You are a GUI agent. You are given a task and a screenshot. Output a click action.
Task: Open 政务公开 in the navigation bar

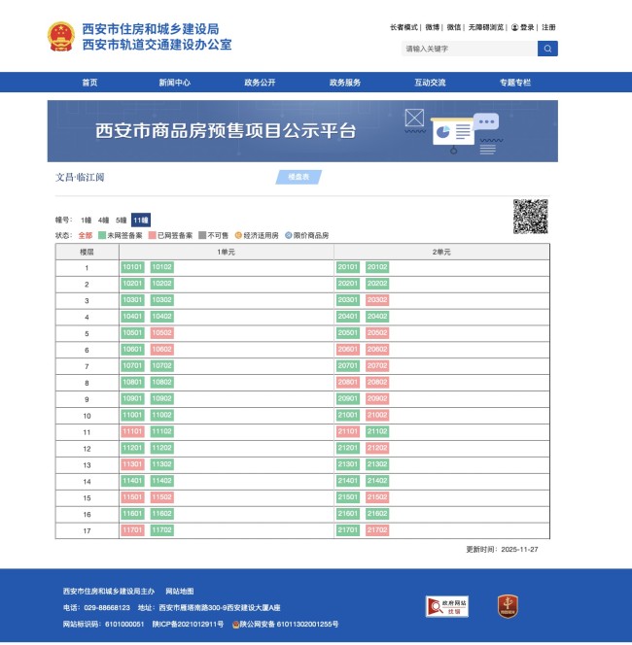click(x=260, y=83)
